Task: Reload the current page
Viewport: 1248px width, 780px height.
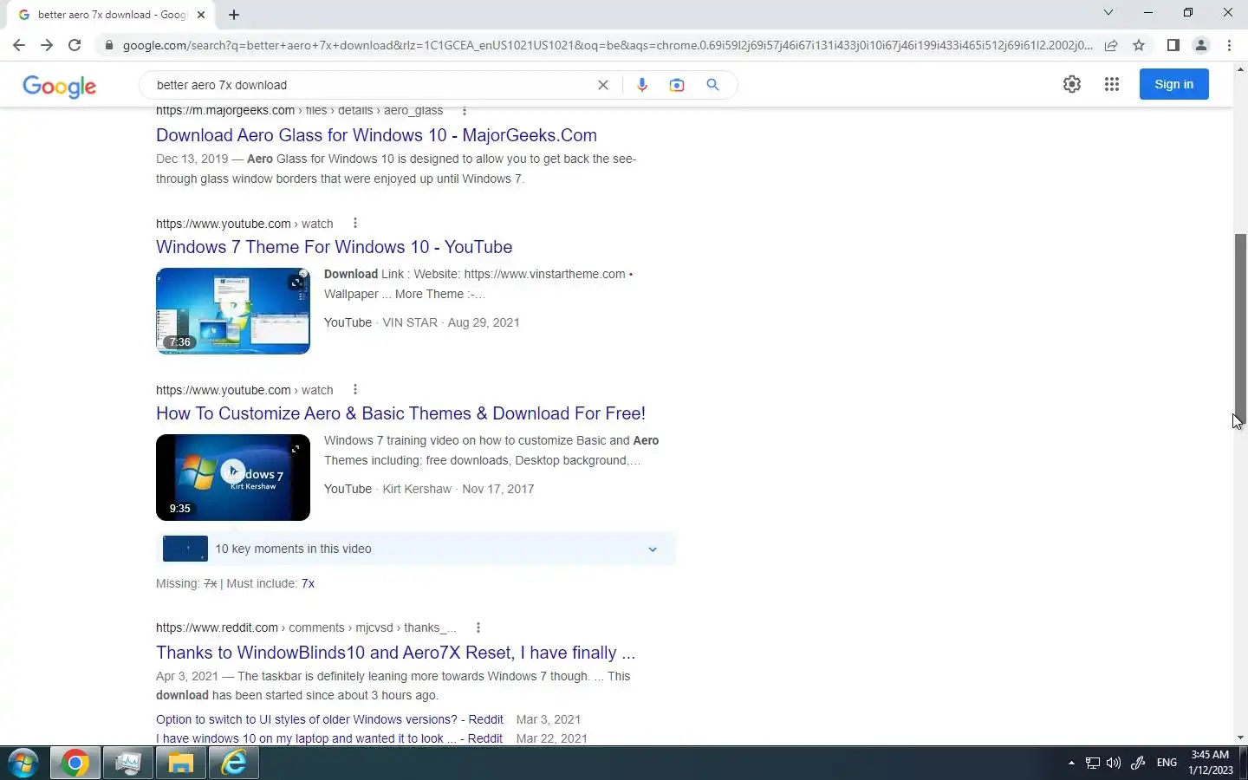Action: tap(75, 45)
